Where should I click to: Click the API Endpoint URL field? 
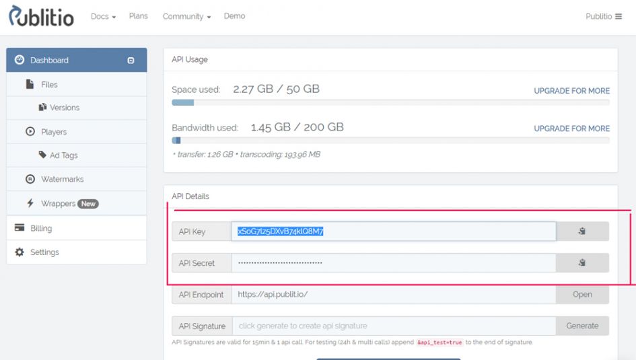pos(394,294)
